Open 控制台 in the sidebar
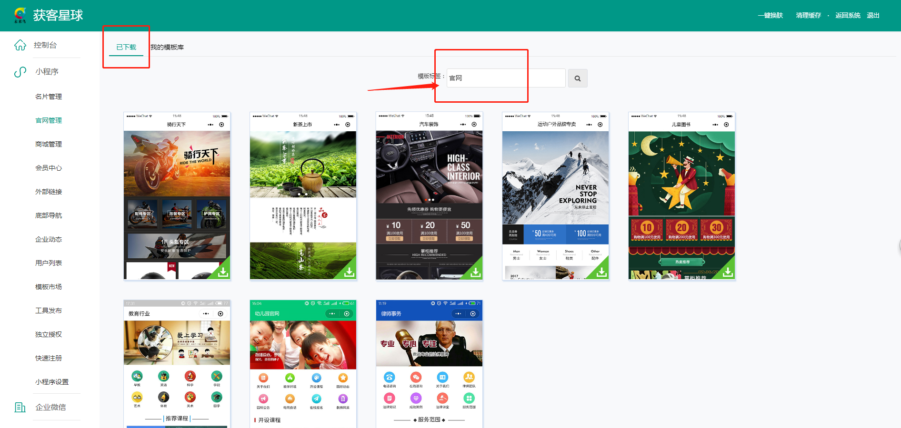Viewport: 901px width, 428px height. tap(45, 45)
